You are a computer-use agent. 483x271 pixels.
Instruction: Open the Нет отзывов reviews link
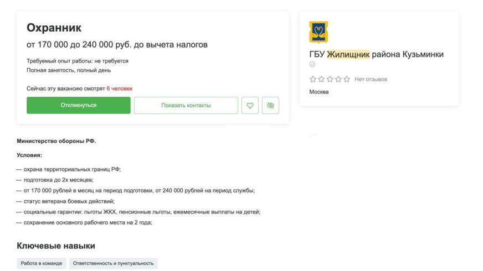[x=371, y=79]
